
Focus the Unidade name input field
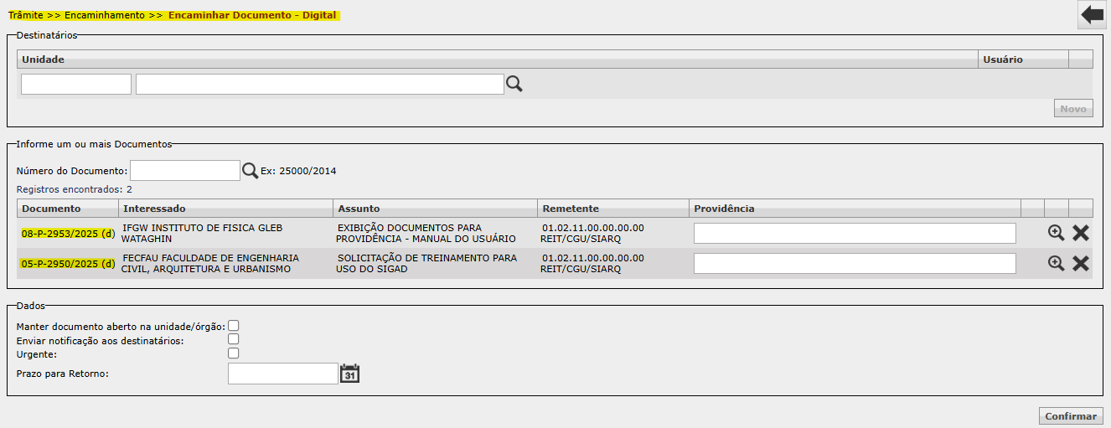[x=319, y=84]
